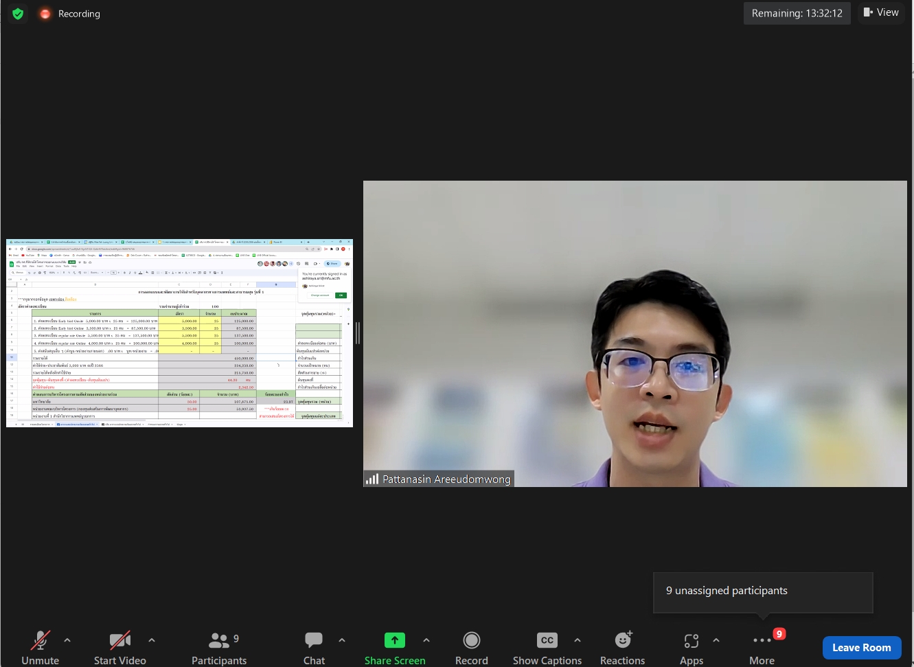Click the 9 unassigned participants tooltip
Screen dimensions: 914x667
pyautogui.click(x=763, y=592)
